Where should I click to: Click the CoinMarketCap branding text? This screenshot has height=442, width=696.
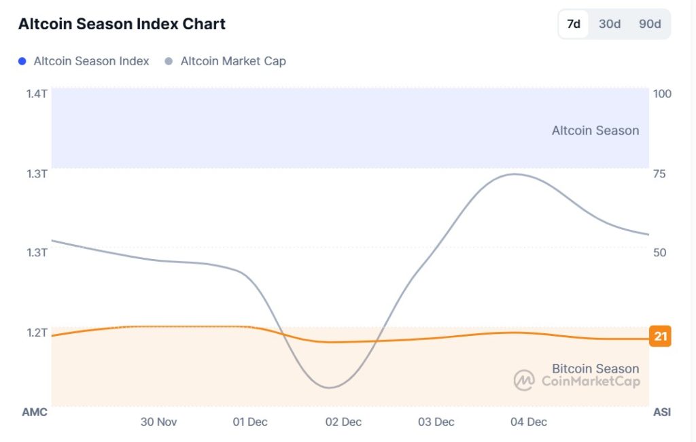coord(591,381)
